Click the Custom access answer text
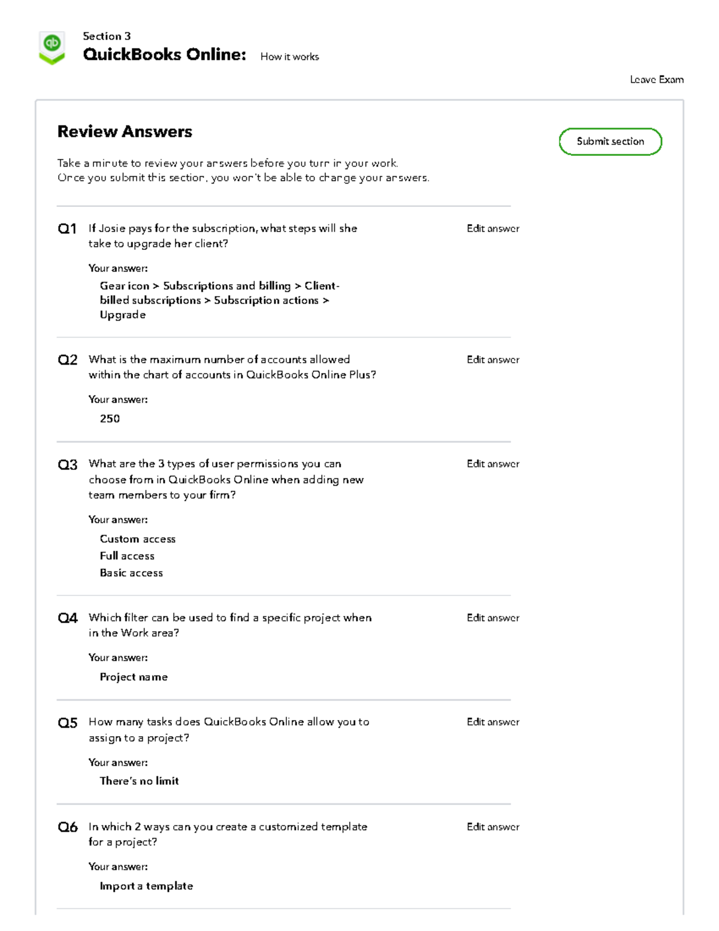This screenshot has height=931, width=719. pyautogui.click(x=138, y=539)
